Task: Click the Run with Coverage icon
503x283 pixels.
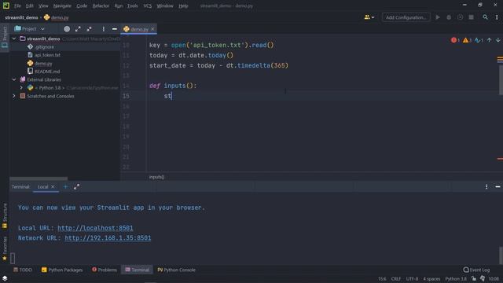Action: click(460, 17)
